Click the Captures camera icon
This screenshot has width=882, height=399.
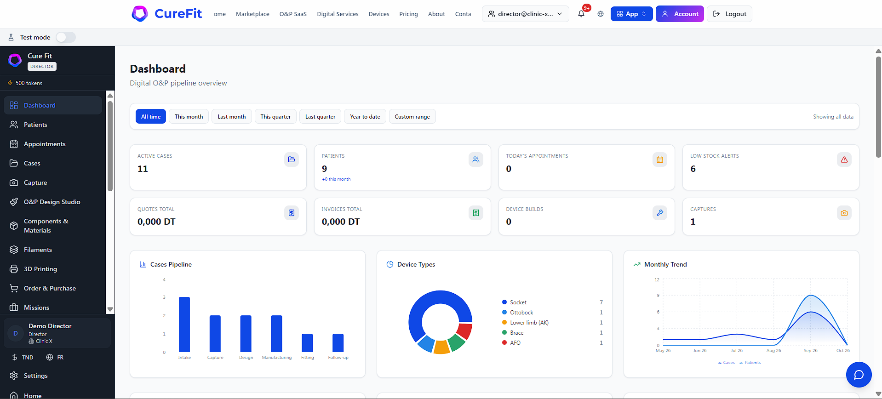pos(844,213)
